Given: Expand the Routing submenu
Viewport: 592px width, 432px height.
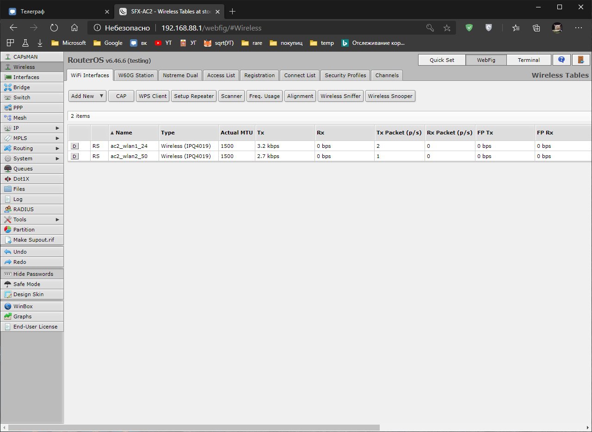Looking at the screenshot, I should coord(32,148).
